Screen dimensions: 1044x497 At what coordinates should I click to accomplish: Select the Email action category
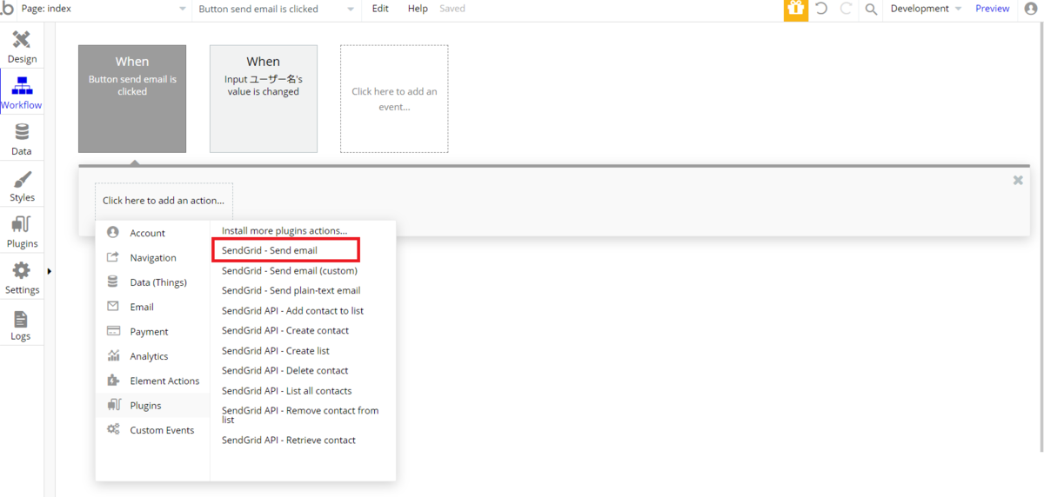click(153, 307)
